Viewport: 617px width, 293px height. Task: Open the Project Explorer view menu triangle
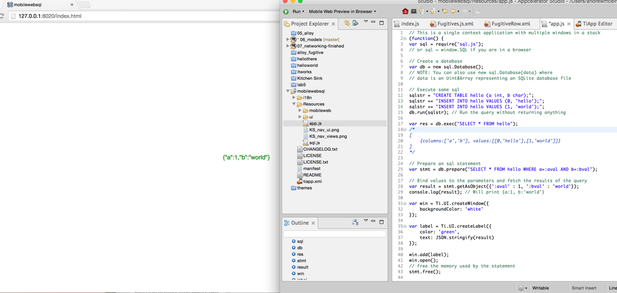pyautogui.click(x=366, y=22)
